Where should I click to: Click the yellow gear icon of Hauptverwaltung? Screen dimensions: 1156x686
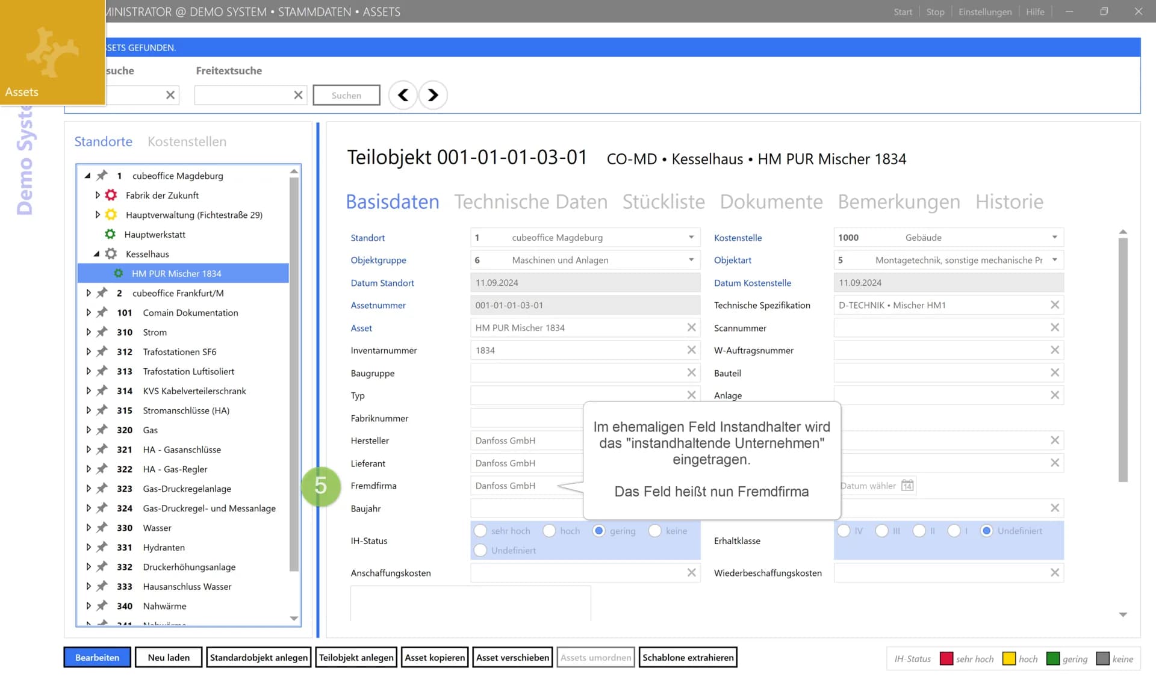[111, 215]
